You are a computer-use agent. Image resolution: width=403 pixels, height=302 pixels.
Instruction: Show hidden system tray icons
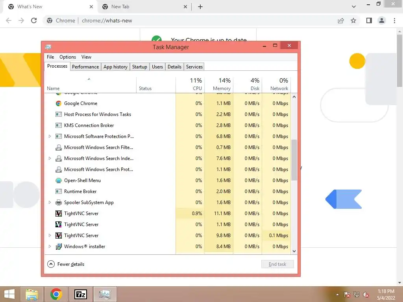[x=337, y=295]
